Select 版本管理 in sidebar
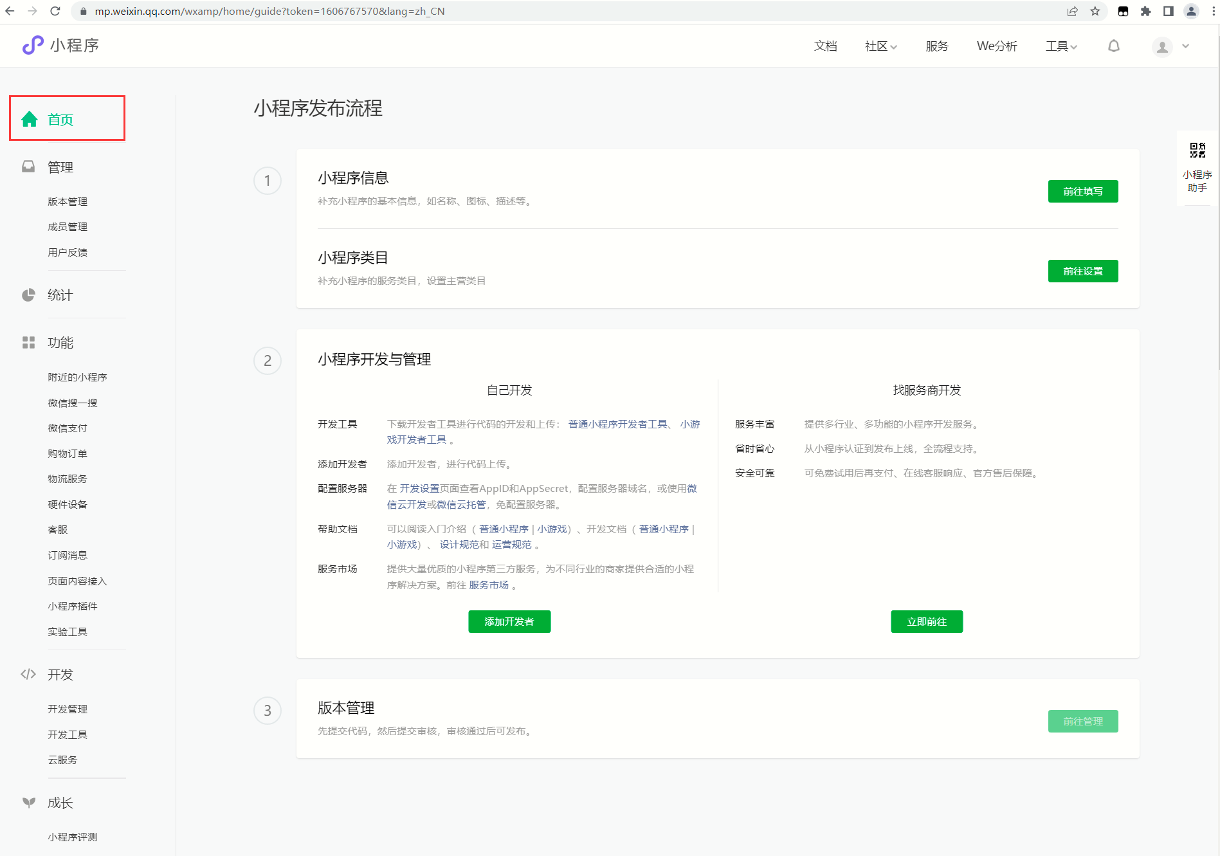The image size is (1220, 856). click(68, 201)
